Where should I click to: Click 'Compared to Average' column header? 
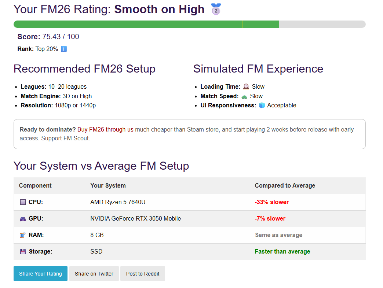[285, 185]
